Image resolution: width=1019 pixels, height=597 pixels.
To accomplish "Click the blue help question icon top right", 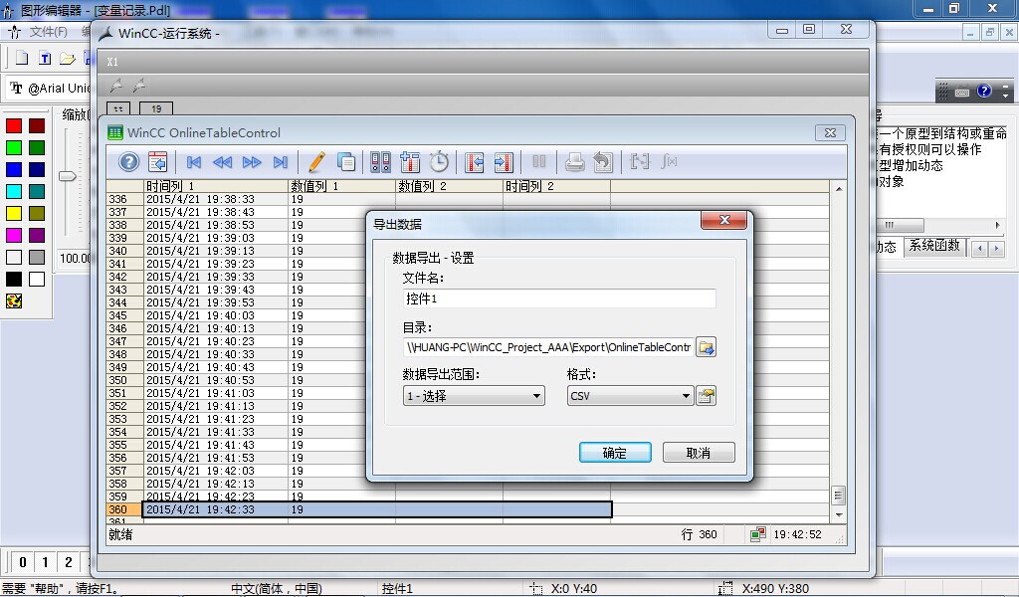I will [x=984, y=91].
